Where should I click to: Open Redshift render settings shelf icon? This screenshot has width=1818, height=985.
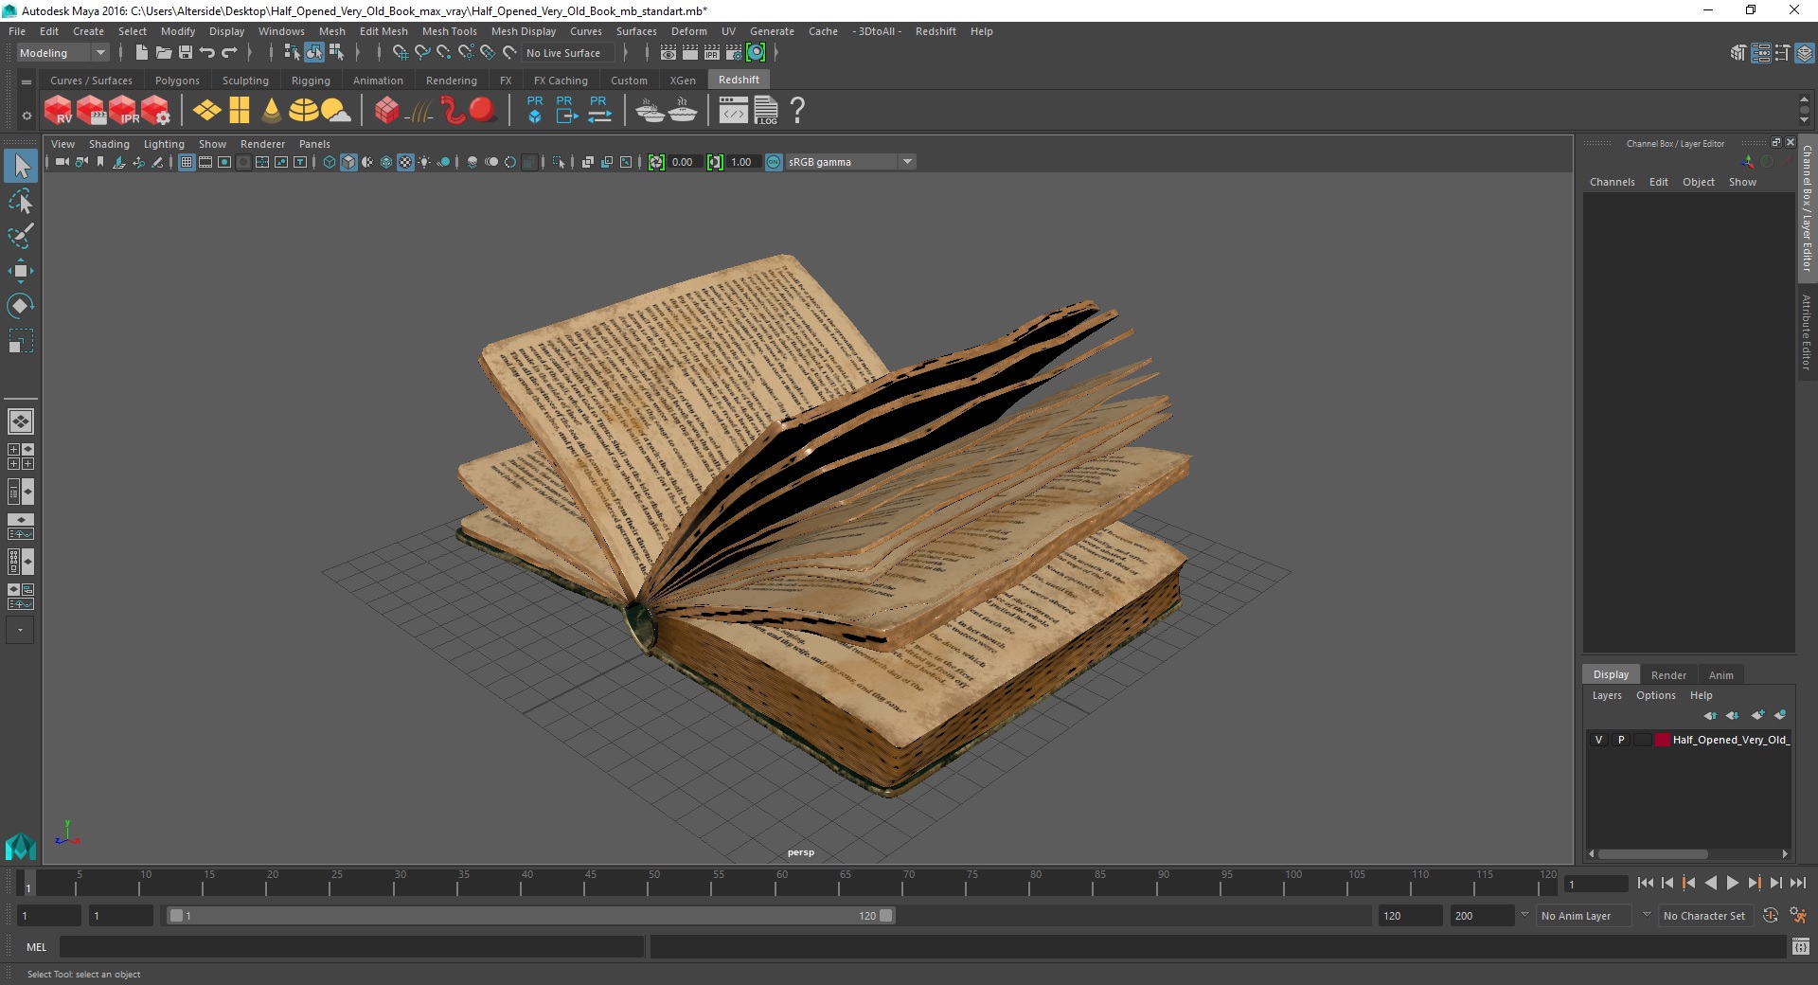[x=156, y=110]
